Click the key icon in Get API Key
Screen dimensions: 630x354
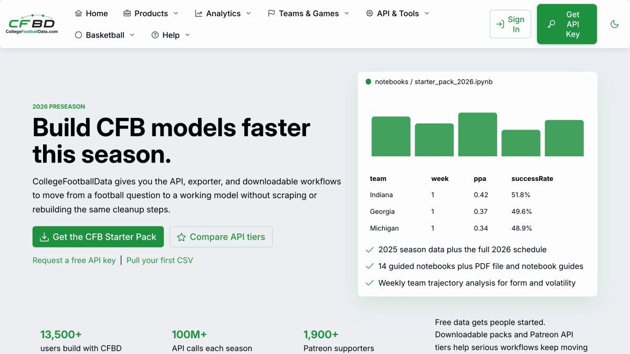pos(551,24)
